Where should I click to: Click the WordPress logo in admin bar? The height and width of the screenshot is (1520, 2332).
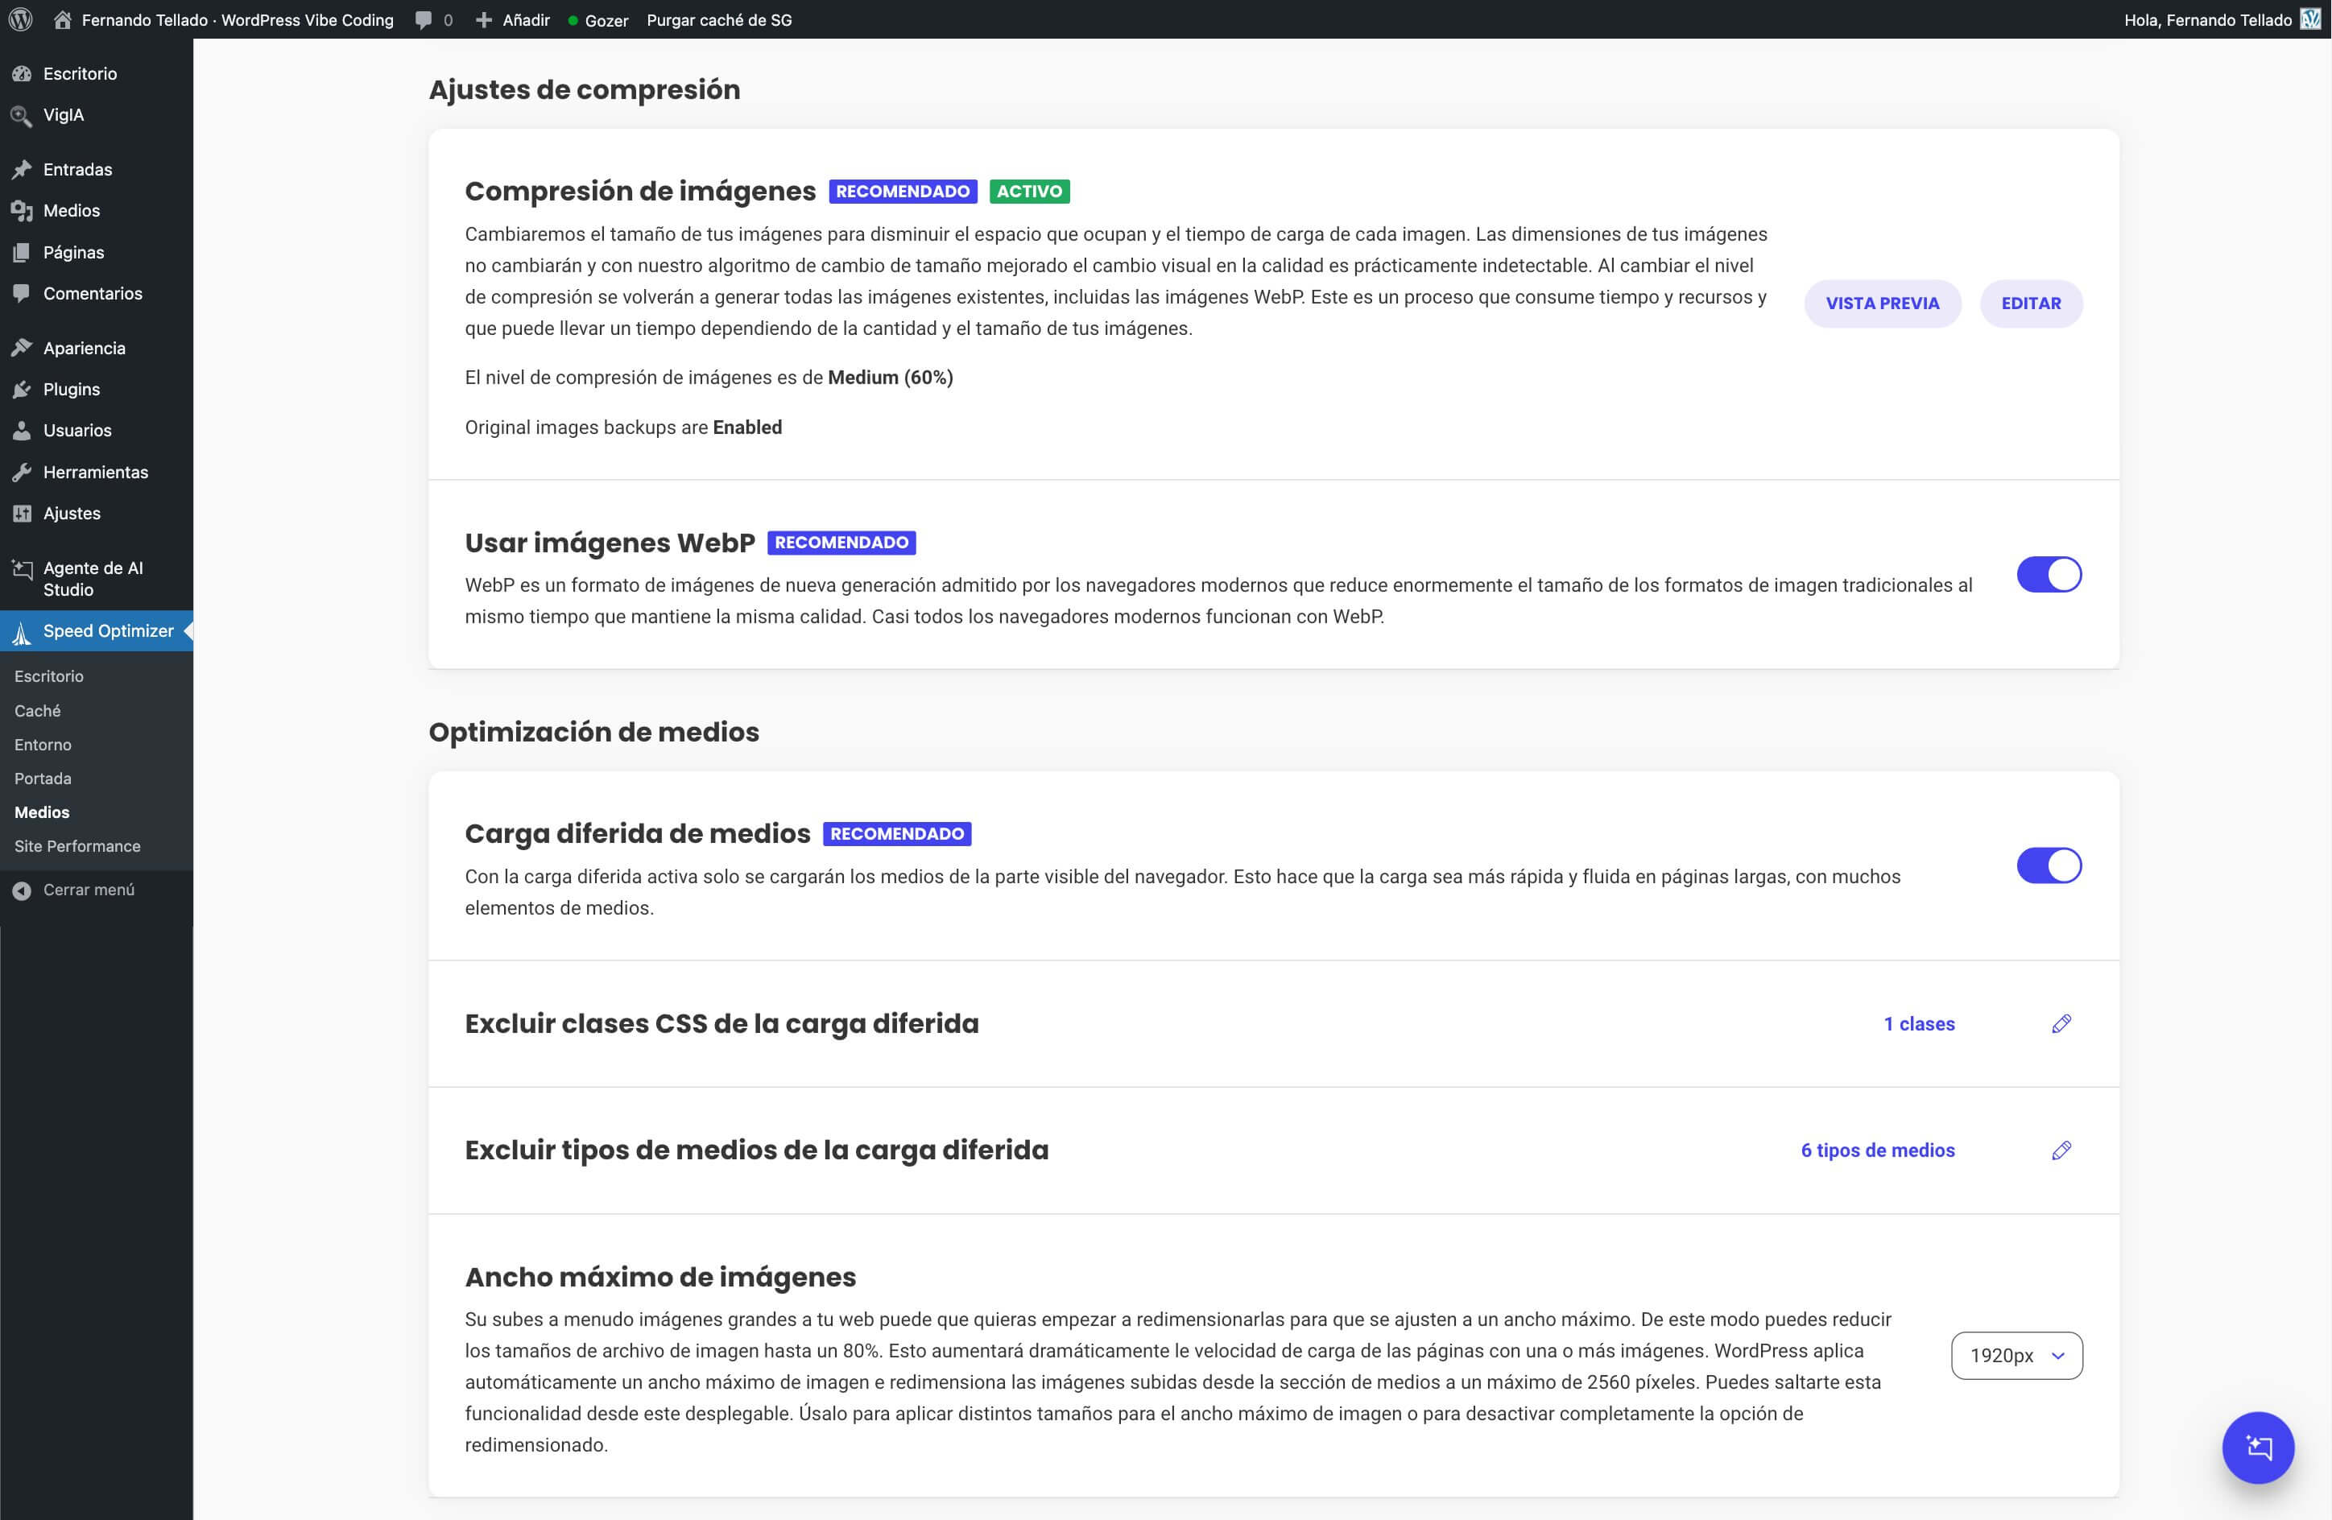point(21,19)
